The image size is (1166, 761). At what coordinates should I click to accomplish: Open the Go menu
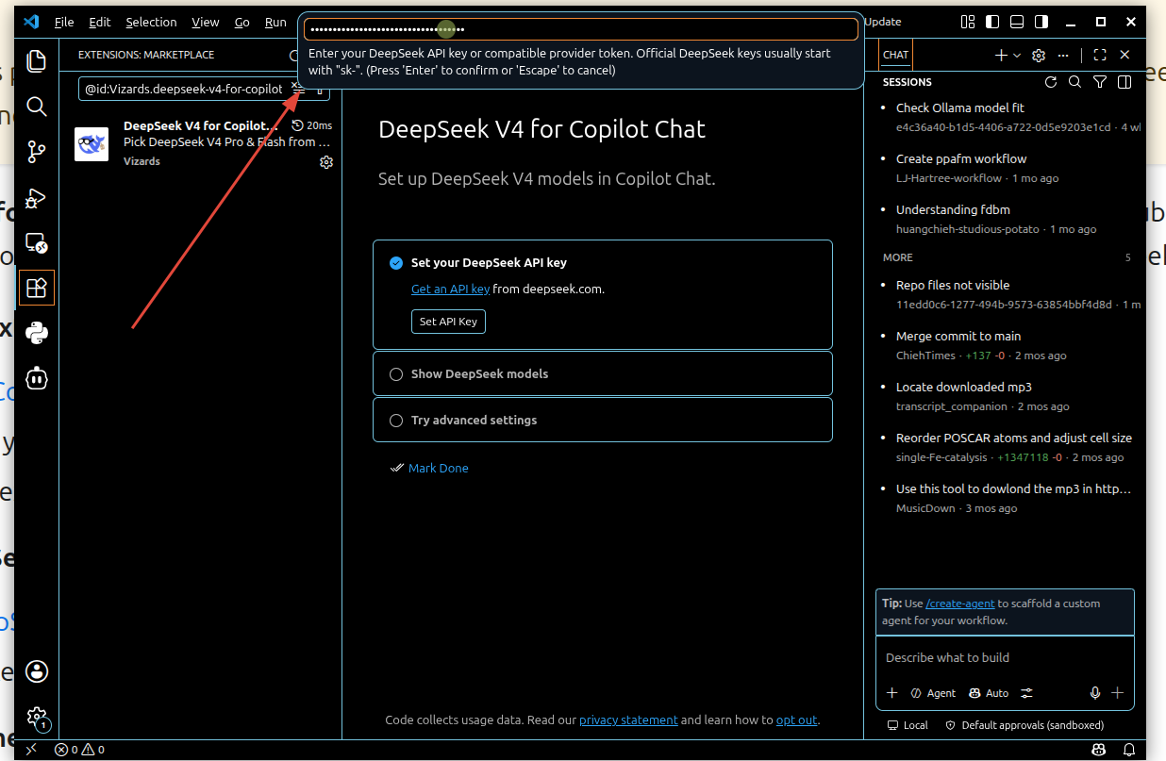242,22
